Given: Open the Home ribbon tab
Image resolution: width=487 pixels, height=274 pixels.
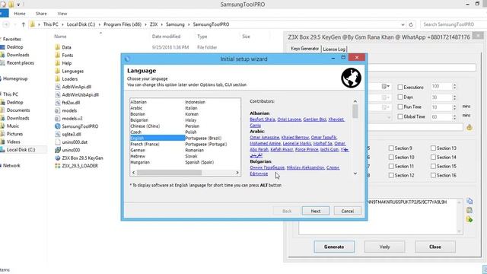Looking at the screenshot, I should 20,14.
